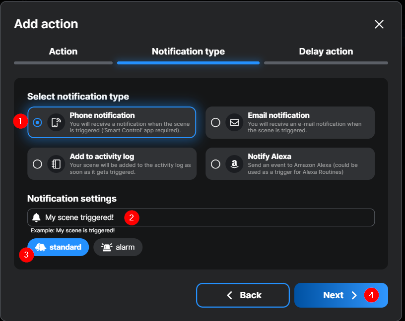Image resolution: width=405 pixels, height=321 pixels.
Task: Click the phone notification icon
Action: click(x=56, y=122)
